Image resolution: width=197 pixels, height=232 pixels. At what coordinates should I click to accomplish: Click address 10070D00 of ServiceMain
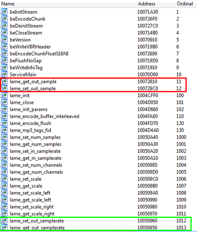148,75
